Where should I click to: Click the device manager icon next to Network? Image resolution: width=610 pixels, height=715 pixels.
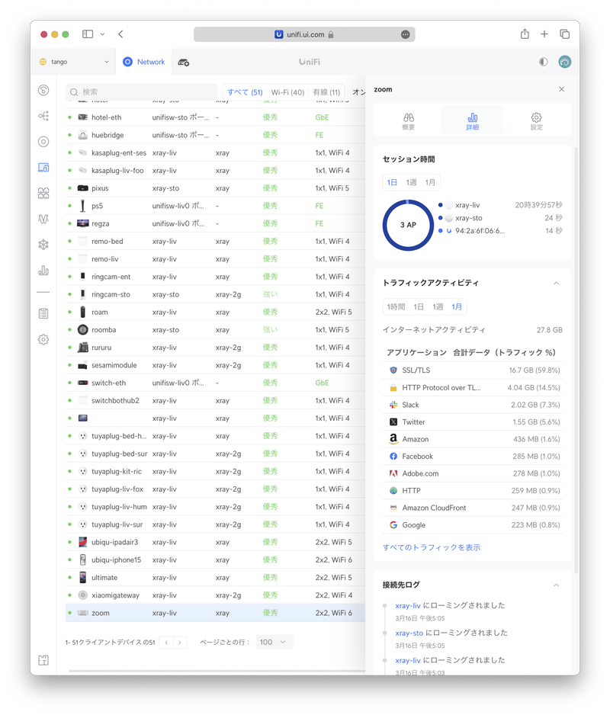click(x=184, y=63)
